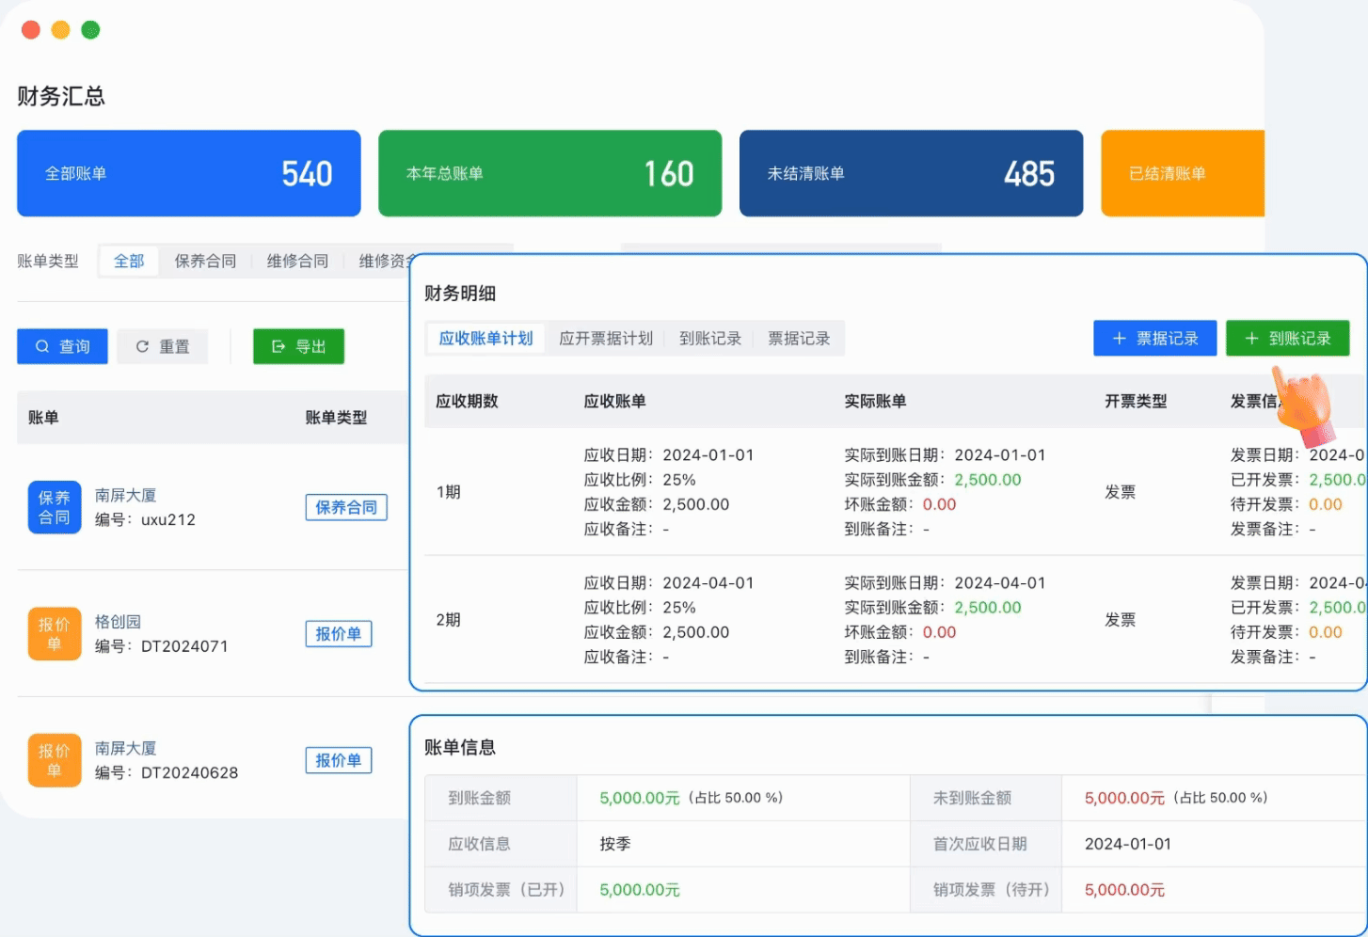Image resolution: width=1368 pixels, height=937 pixels.
Task: Switch back to the 全部 filter tab
Action: point(129,261)
